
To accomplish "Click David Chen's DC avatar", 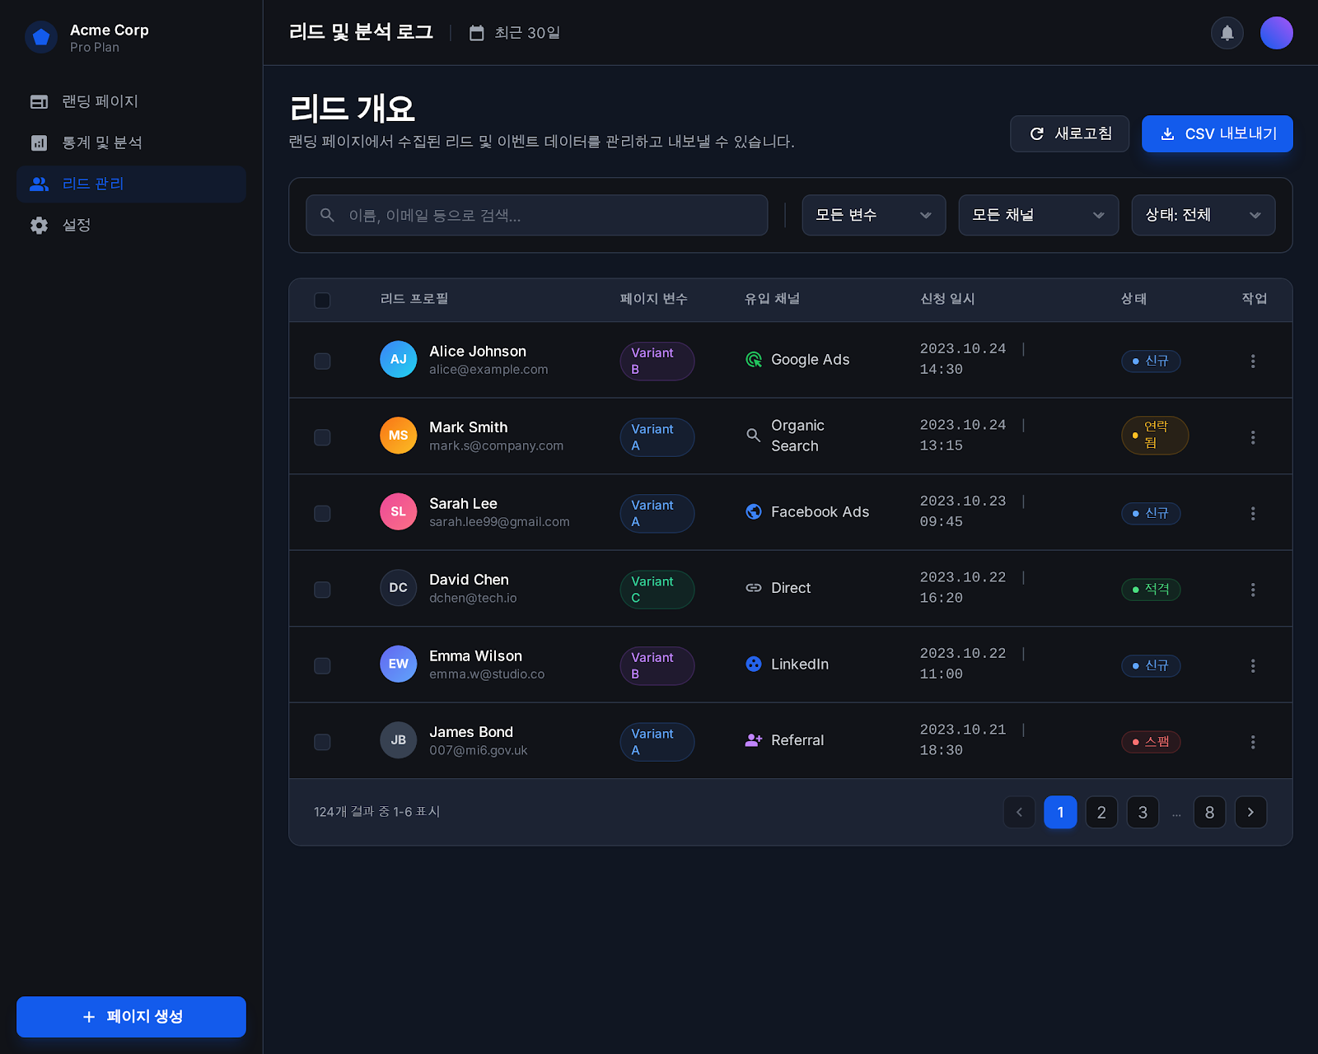I will (x=398, y=588).
